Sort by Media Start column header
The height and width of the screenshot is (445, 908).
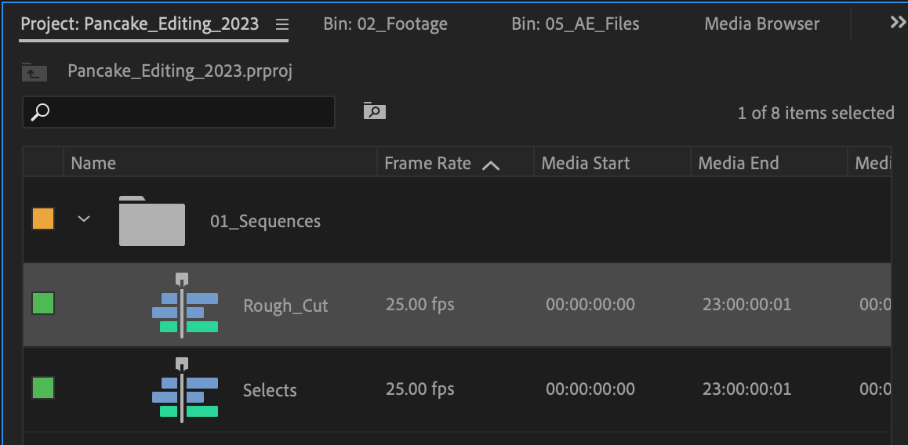(x=585, y=163)
